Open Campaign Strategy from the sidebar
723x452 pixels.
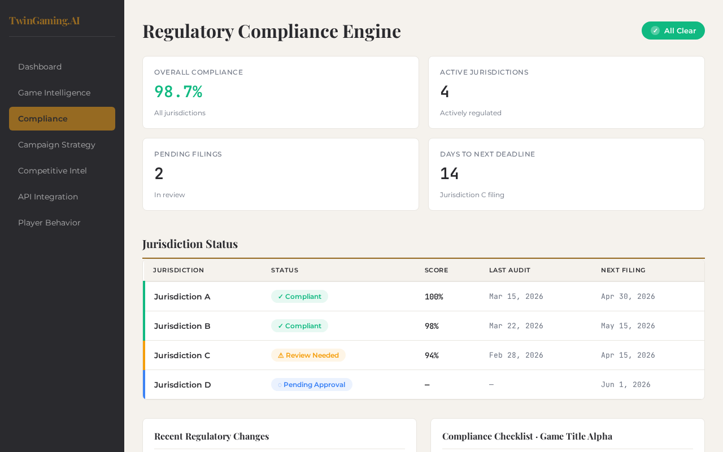56,145
